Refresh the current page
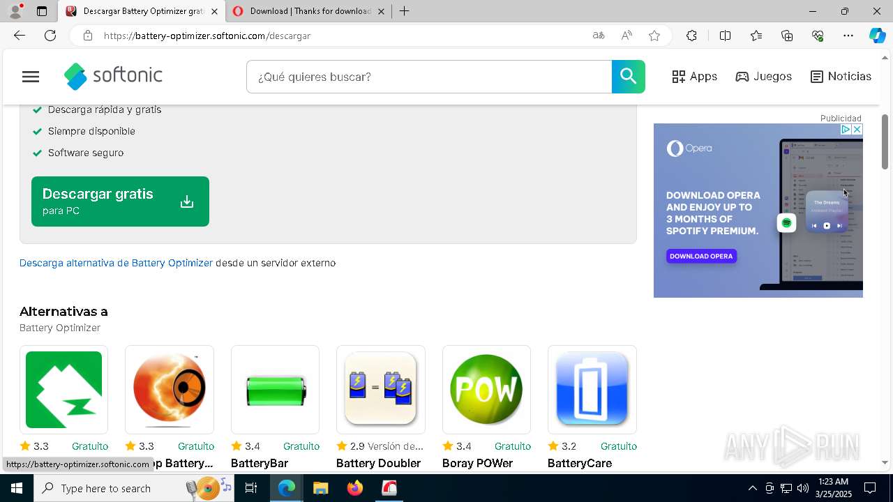Viewport: 893px width, 502px height. coord(50,36)
